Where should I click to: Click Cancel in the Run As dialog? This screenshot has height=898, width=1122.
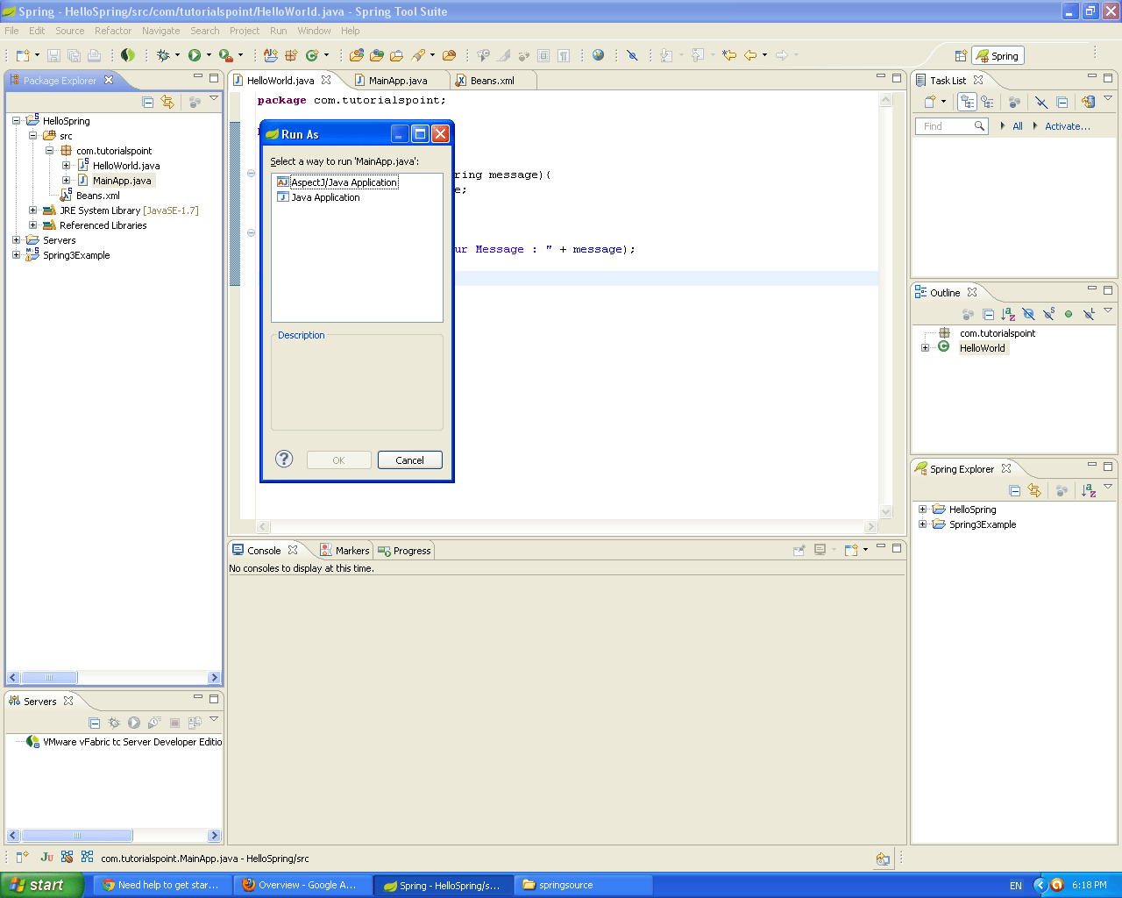click(409, 460)
